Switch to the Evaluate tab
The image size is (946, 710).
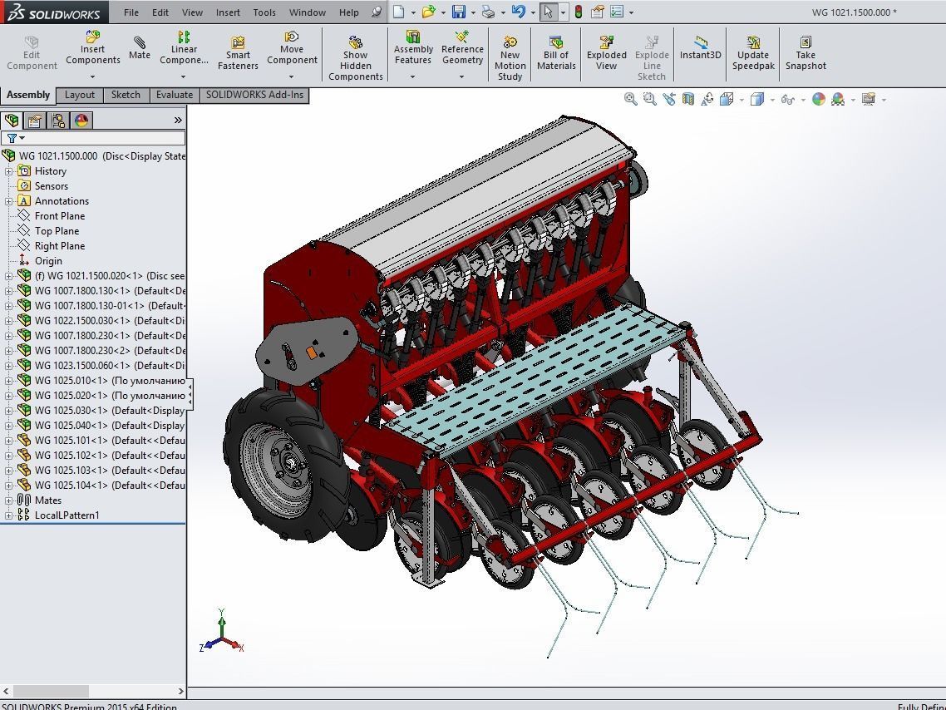point(175,95)
